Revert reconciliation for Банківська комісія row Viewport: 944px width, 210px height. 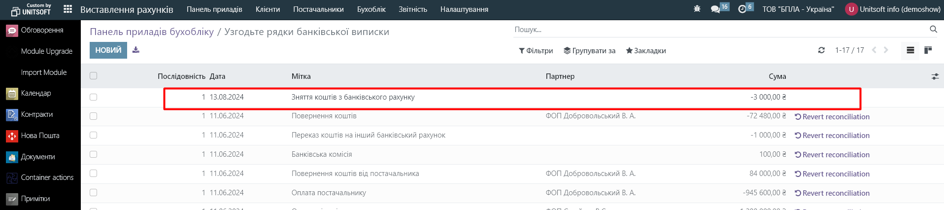coord(832,155)
